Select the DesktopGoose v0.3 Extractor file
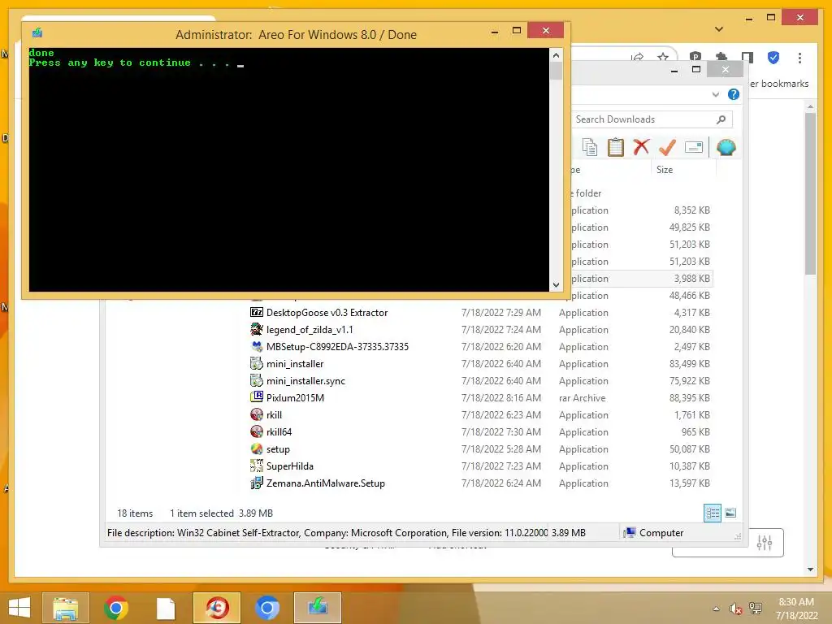This screenshot has height=624, width=832. point(327,313)
